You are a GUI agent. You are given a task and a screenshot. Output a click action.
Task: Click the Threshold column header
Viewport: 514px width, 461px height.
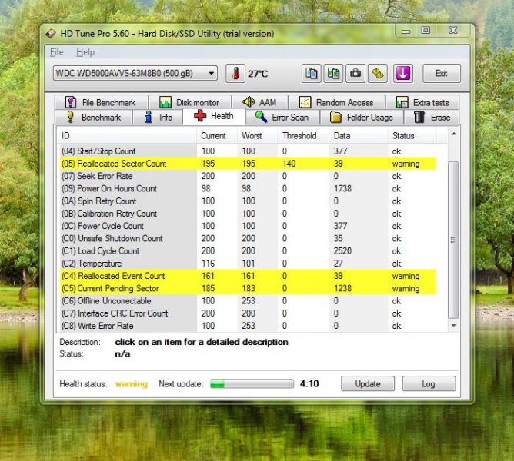click(x=303, y=135)
